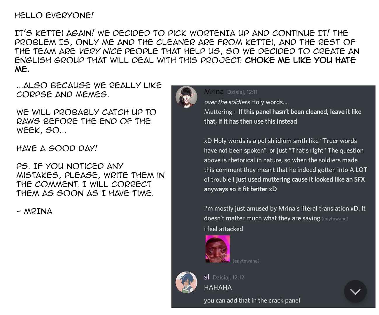Image resolution: width=379 pixels, height=315 pixels.
Task: Click the 'i feel attacked' message
Action: tap(223, 229)
